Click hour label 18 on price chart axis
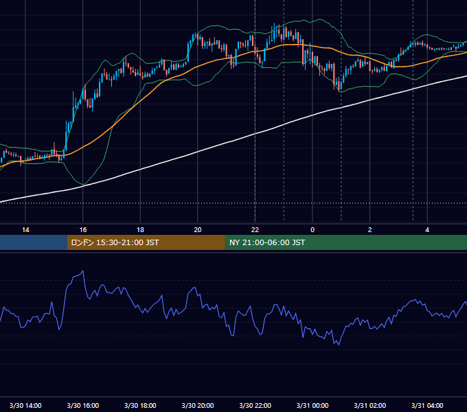This screenshot has width=467, height=412. pos(140,230)
